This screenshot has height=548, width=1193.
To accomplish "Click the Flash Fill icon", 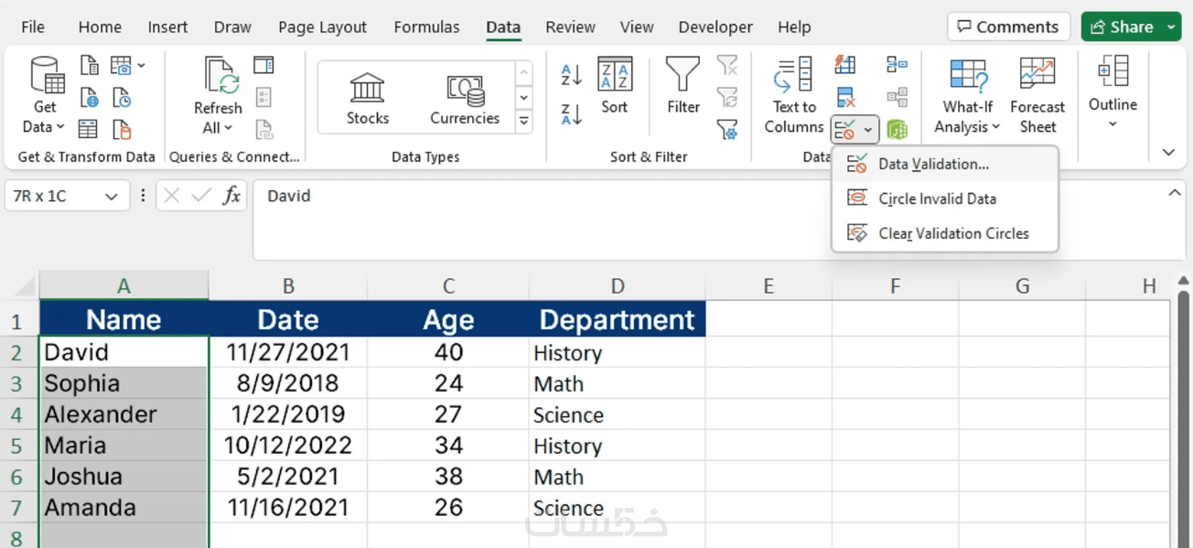I will 845,65.
